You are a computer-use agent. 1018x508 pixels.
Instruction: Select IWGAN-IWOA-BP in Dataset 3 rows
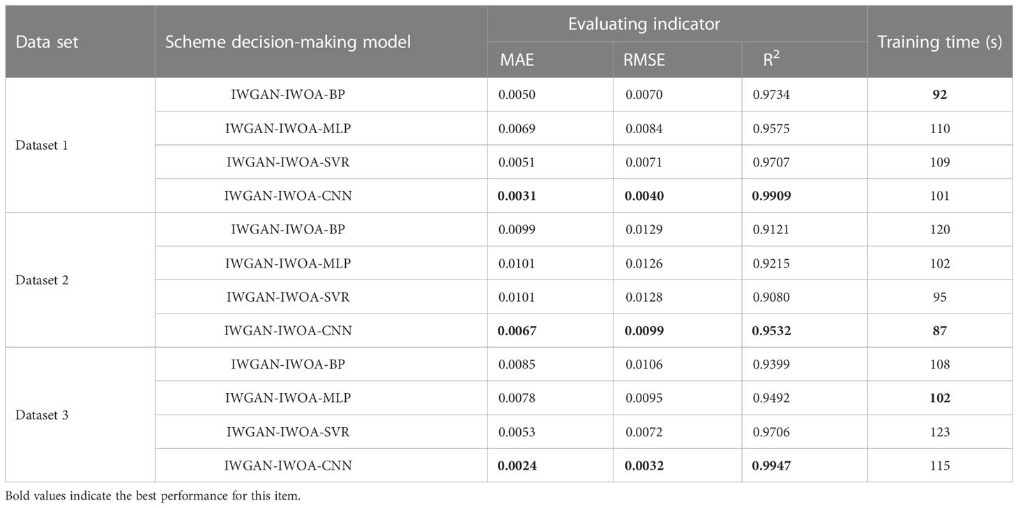[x=288, y=364]
